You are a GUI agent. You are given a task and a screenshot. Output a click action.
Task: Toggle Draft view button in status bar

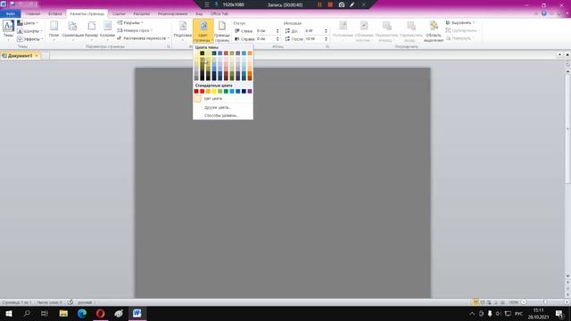coord(503,302)
